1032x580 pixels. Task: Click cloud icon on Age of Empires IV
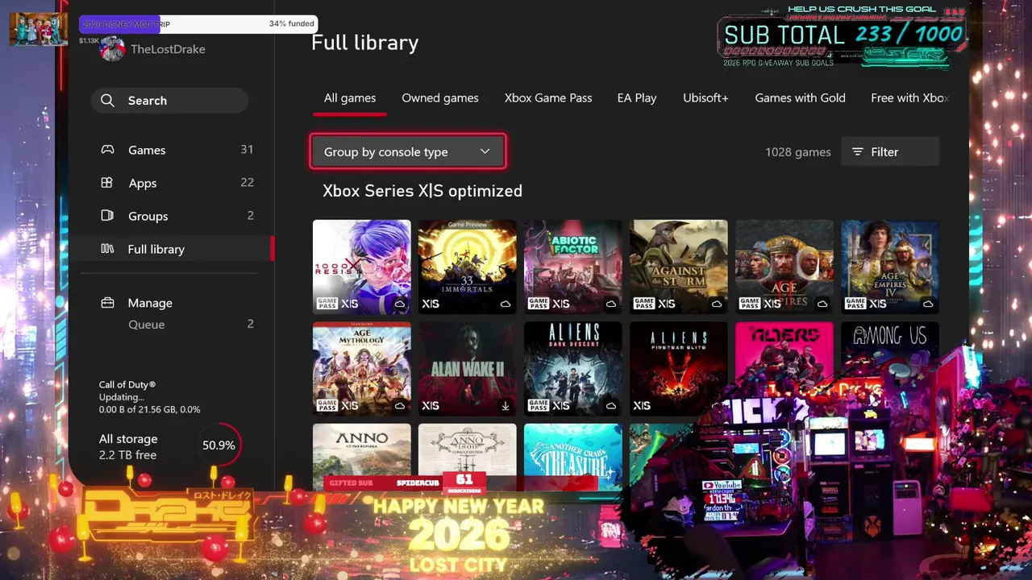pos(928,304)
